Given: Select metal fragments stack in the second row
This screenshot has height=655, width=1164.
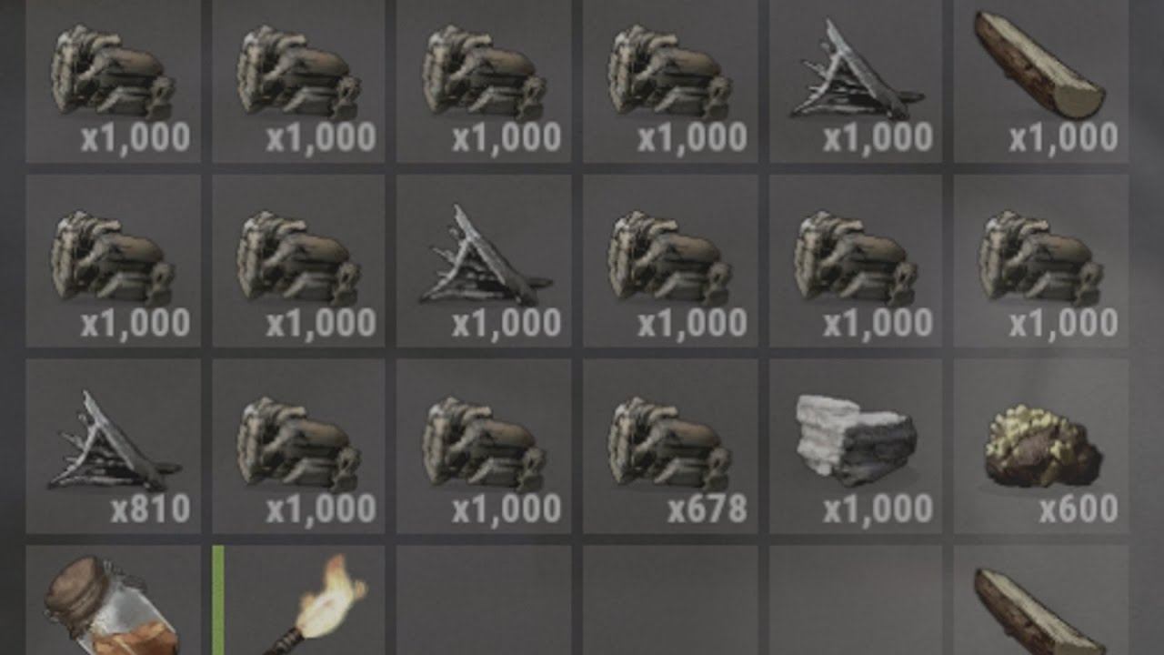Looking at the screenshot, I should click(485, 260).
